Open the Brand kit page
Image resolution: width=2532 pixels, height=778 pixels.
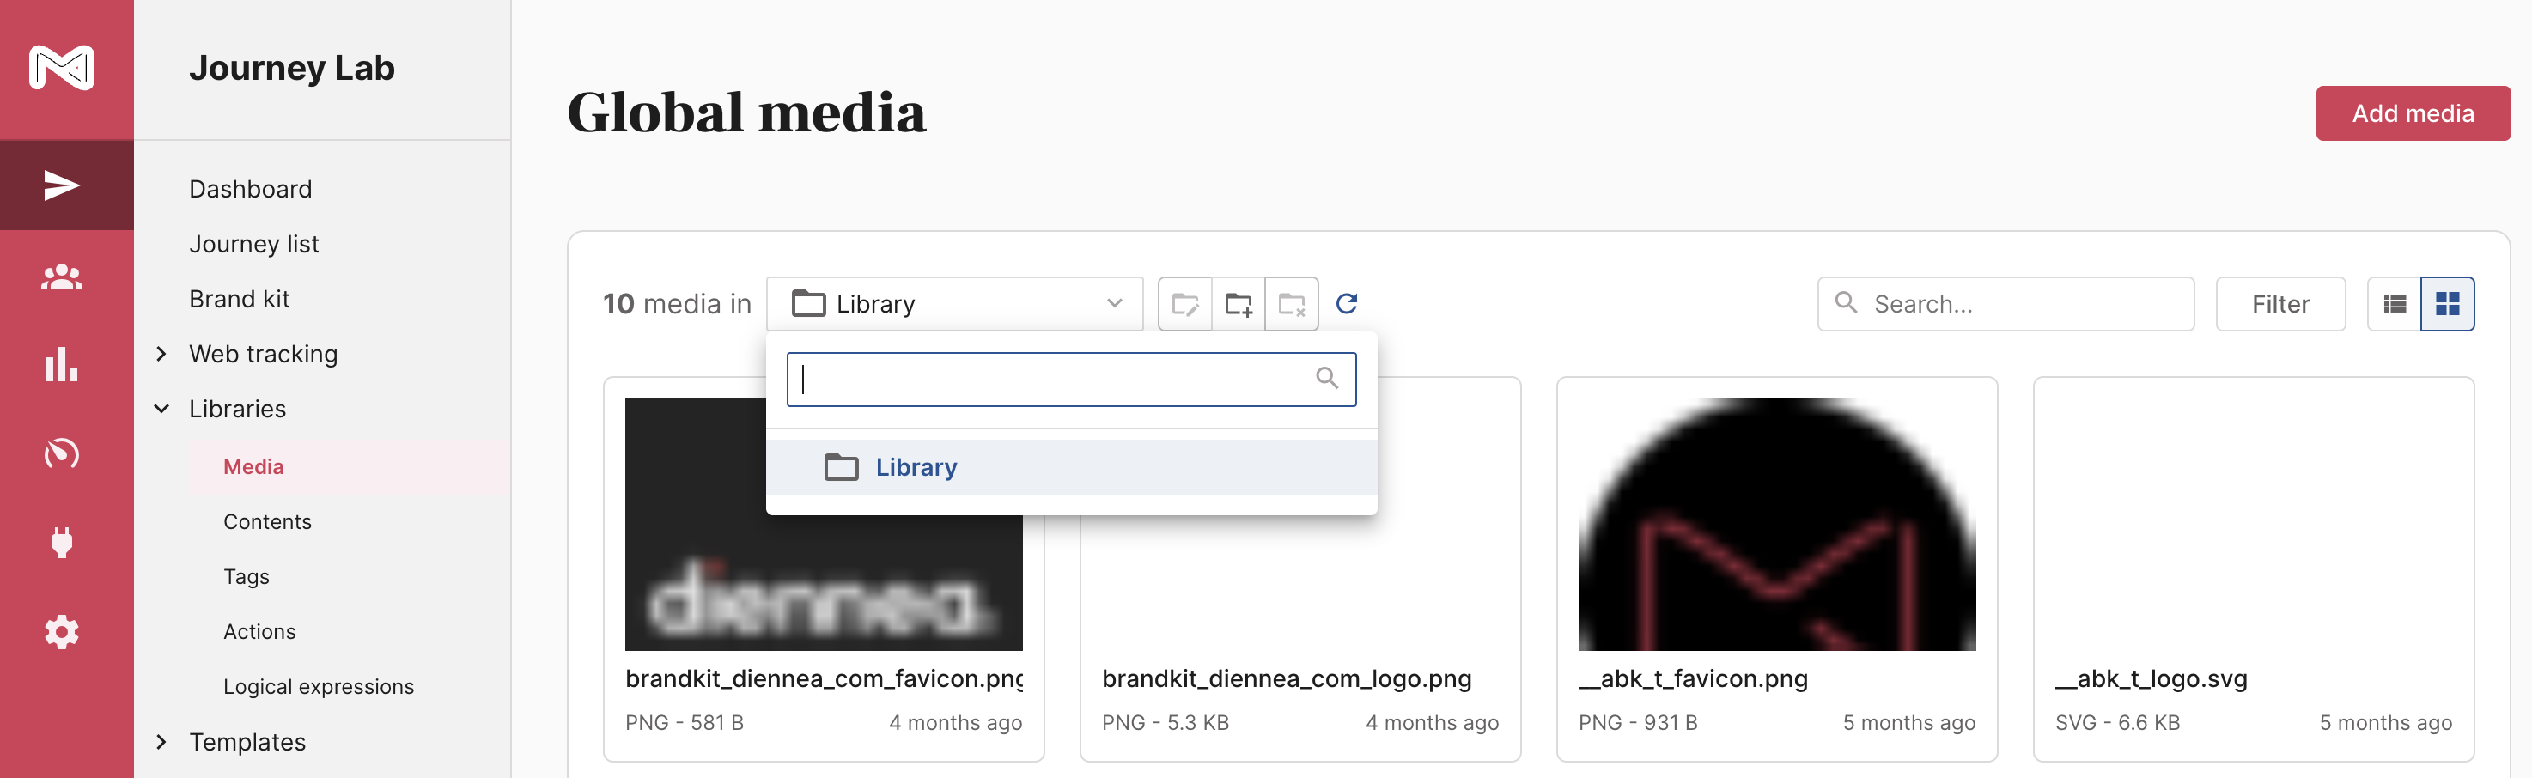(x=239, y=299)
